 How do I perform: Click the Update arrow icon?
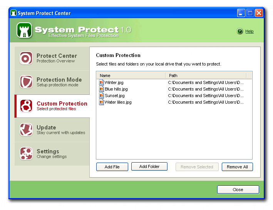pos(26,129)
